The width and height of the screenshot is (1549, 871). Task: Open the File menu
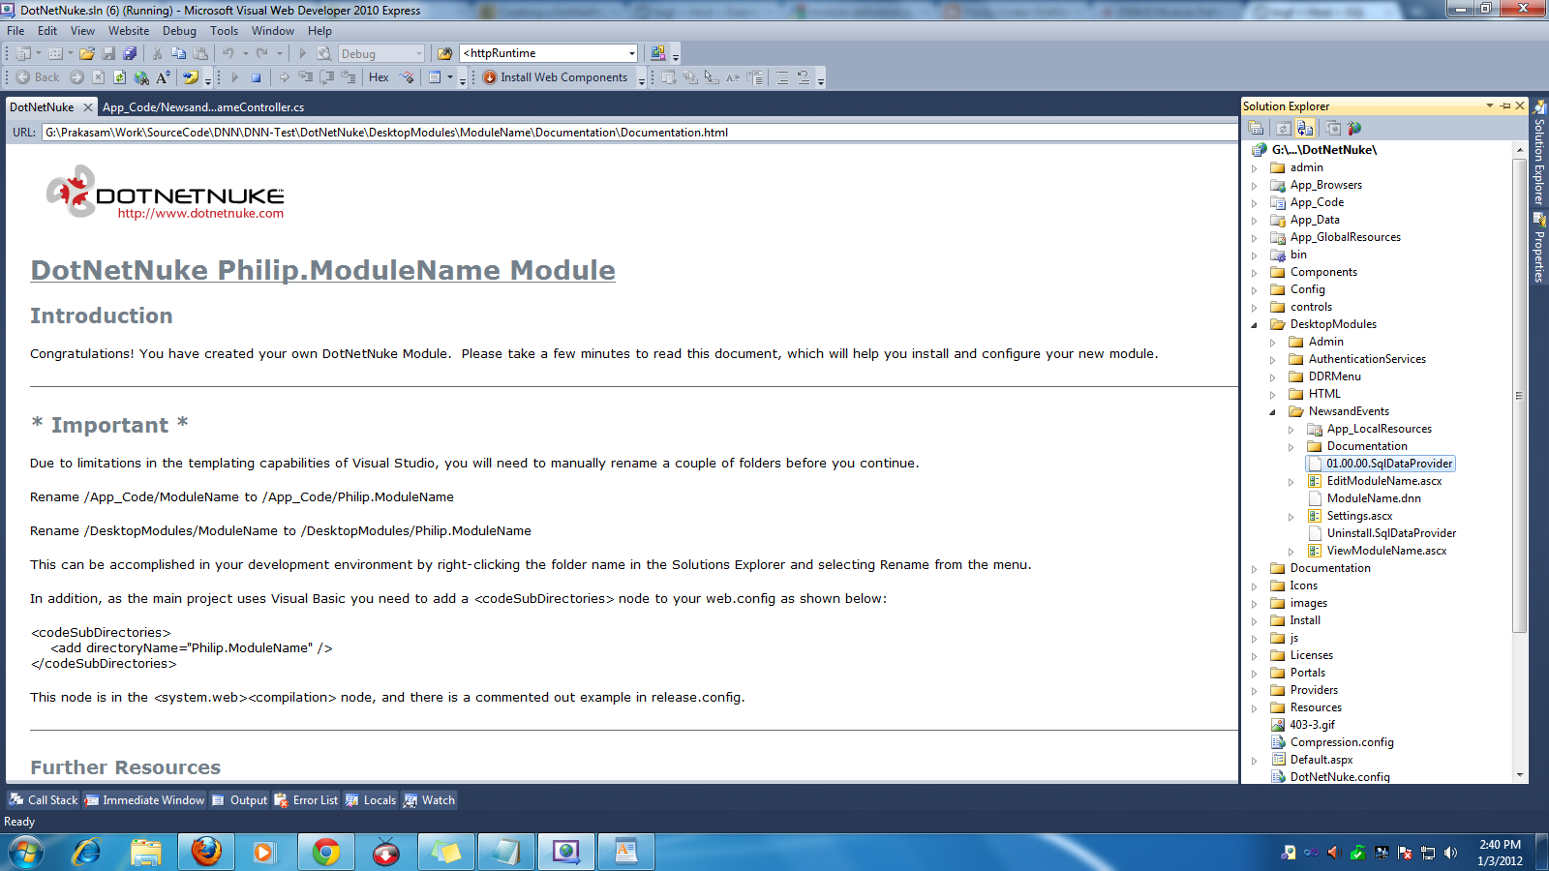pos(15,31)
